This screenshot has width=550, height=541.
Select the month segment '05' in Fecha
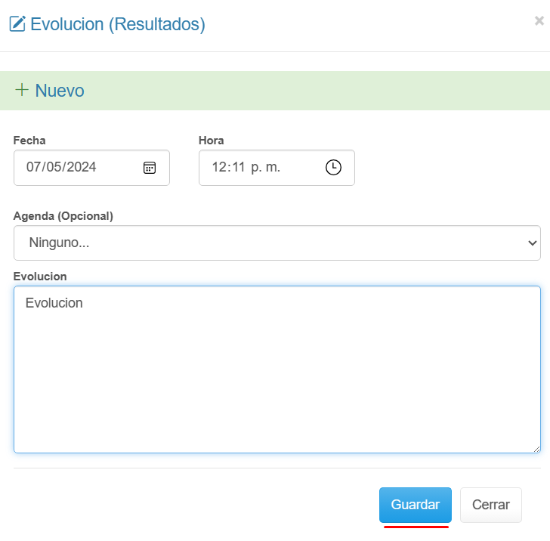click(54, 168)
